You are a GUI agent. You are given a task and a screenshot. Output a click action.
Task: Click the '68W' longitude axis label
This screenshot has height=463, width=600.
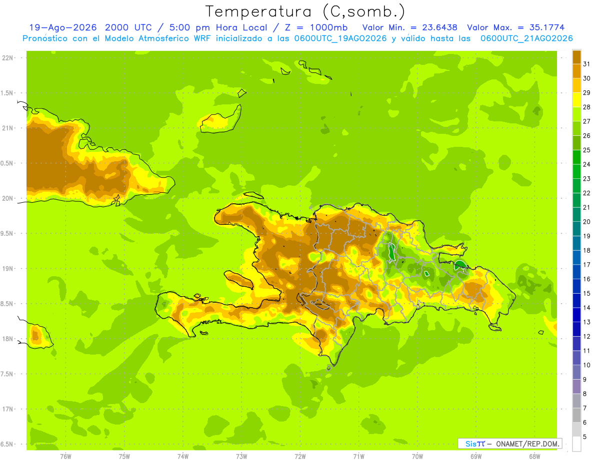coord(534,457)
